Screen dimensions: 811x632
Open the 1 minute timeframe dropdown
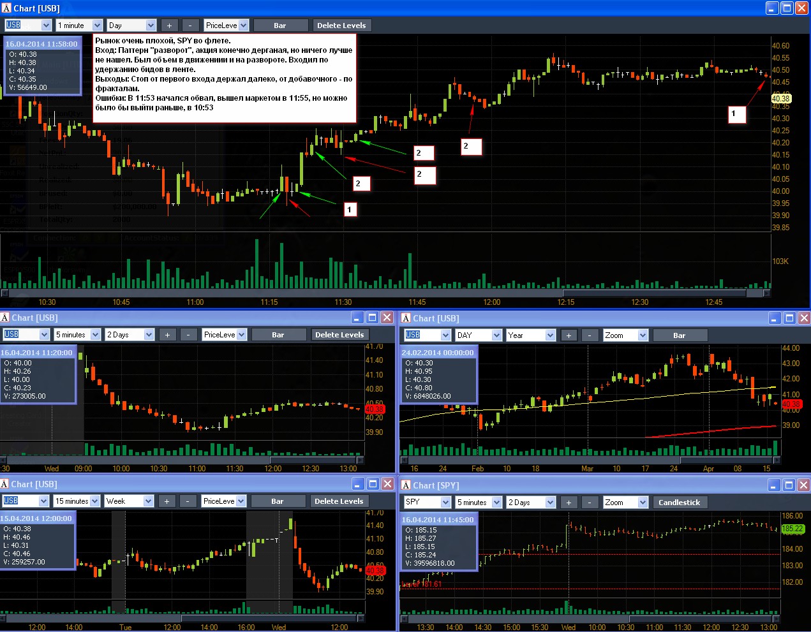coord(79,26)
